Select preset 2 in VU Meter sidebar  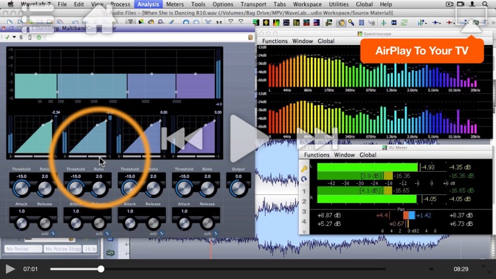point(304,201)
